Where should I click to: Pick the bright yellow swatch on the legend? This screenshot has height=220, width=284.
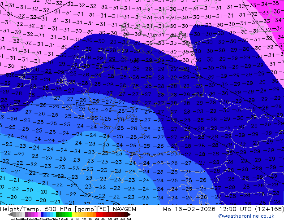pos(73,215)
